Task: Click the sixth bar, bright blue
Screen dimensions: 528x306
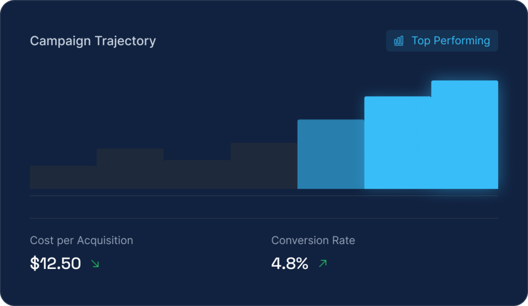Action: [x=398, y=142]
